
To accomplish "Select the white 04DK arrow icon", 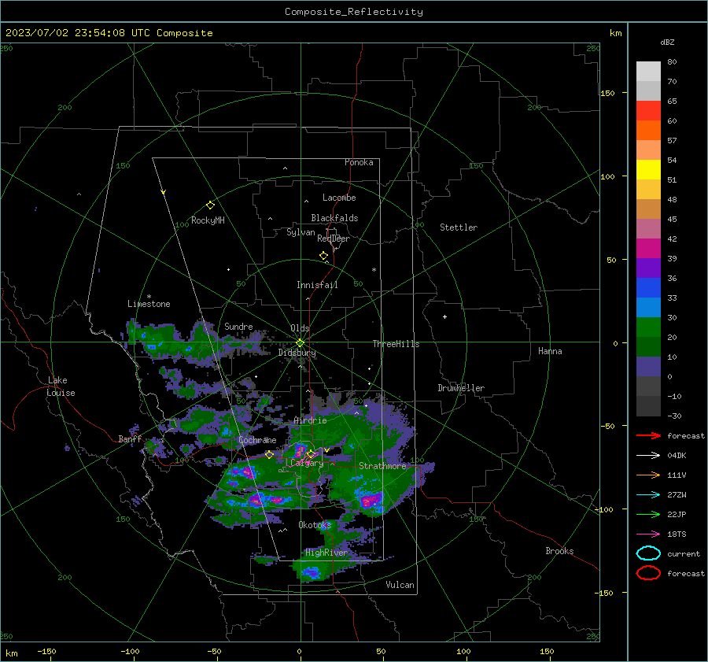I will pos(648,455).
